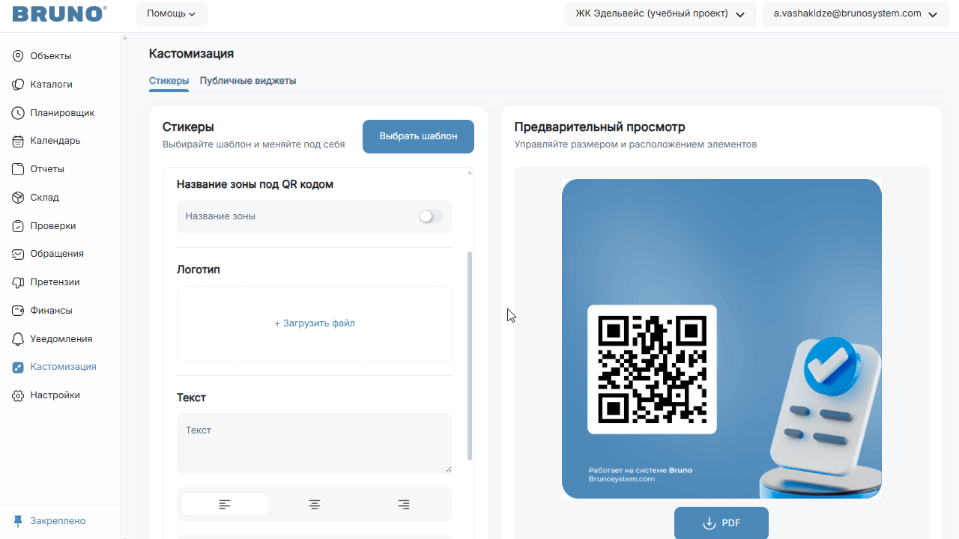Click the Планировщик clock icon

click(x=19, y=113)
